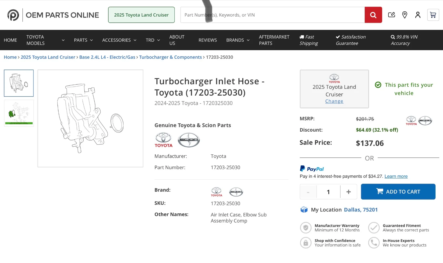Click the Change vehicle link

coord(334,101)
